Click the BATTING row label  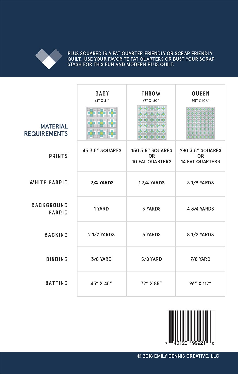tap(57, 283)
